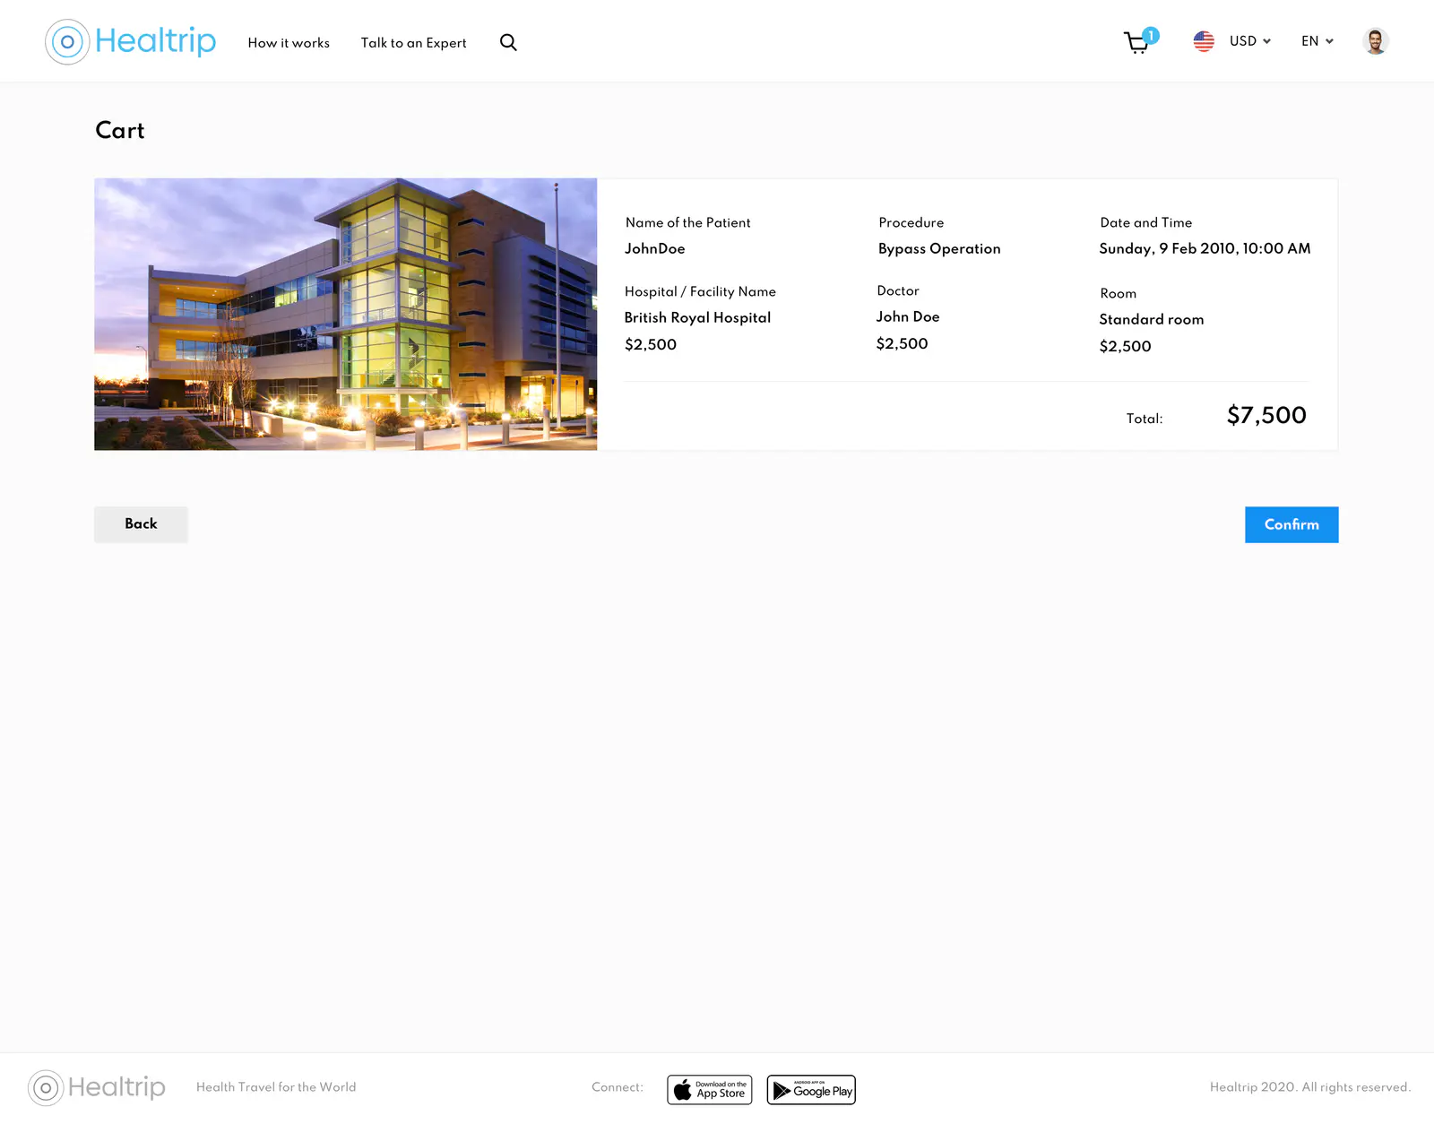
Task: Click the US flag currency icon
Action: (x=1204, y=41)
